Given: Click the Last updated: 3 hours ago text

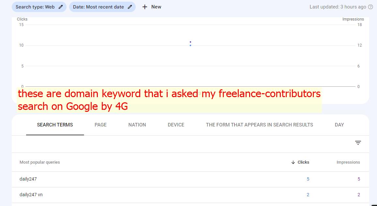Looking at the screenshot, I should [x=338, y=7].
